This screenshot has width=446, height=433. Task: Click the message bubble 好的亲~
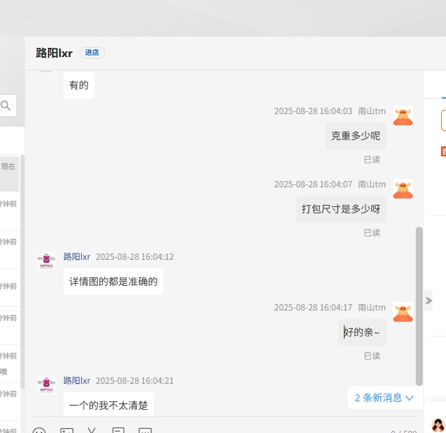click(x=362, y=332)
